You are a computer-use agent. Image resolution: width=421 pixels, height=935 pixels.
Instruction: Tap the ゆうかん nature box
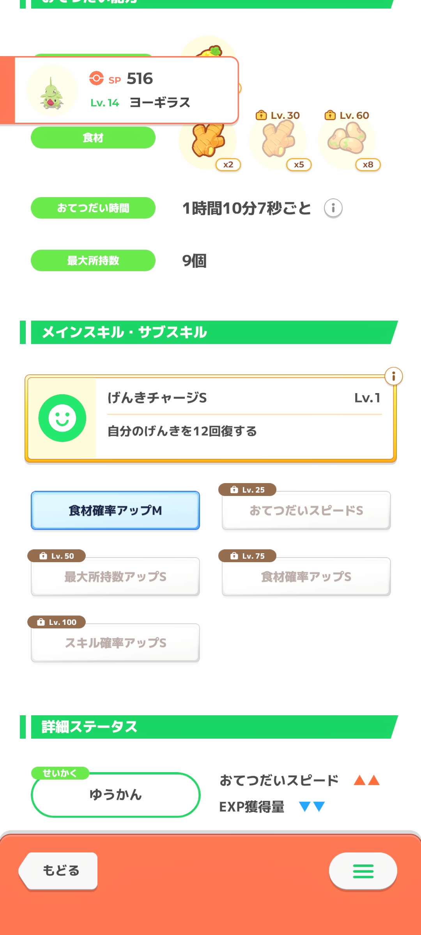pos(115,795)
